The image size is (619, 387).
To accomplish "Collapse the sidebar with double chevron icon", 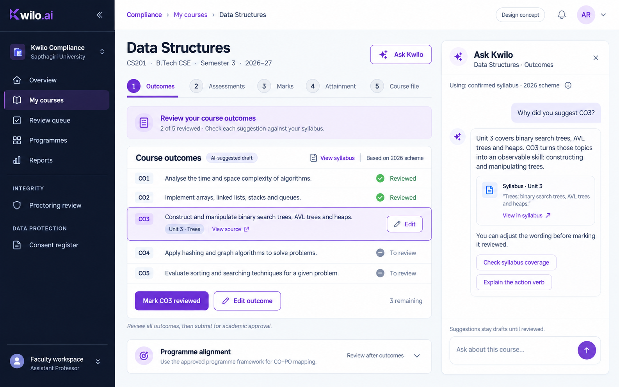I will click(100, 15).
